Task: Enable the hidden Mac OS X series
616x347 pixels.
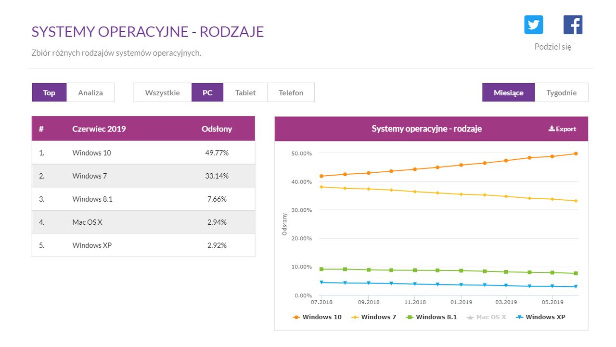Action: pos(486,317)
